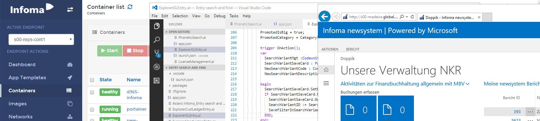The height and width of the screenshot is (121, 540).
Task: Open the File menu in VS Code
Action: click(x=155, y=16)
